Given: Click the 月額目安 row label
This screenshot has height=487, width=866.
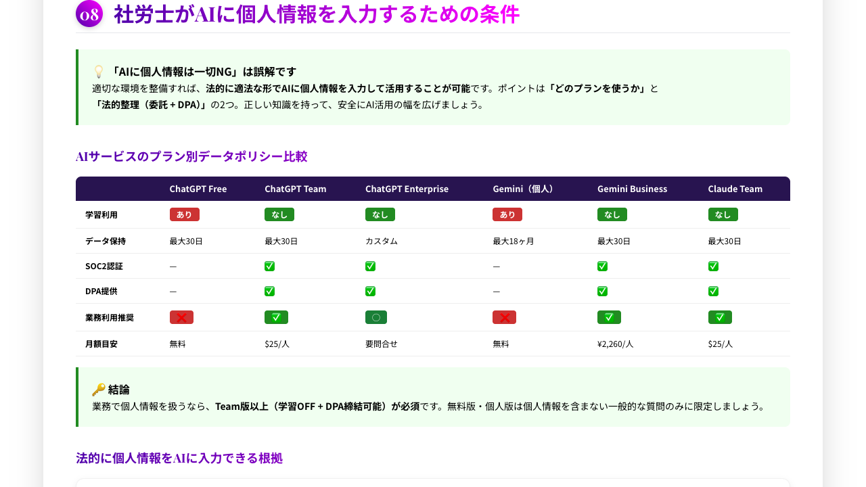Looking at the screenshot, I should (101, 344).
